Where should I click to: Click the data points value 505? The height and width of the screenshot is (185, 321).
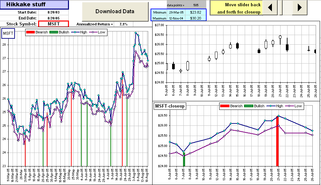(196, 5)
